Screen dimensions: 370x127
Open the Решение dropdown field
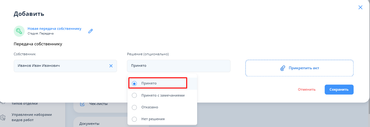(x=178, y=66)
